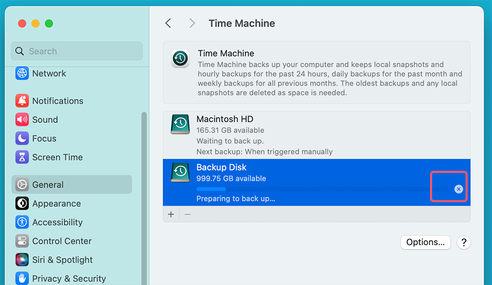
Task: Select the Focus sidebar icon
Action: pos(44,138)
